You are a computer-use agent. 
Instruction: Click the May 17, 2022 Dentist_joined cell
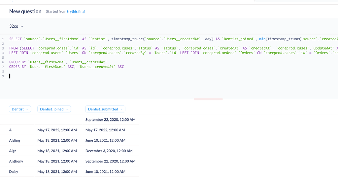[57, 130]
